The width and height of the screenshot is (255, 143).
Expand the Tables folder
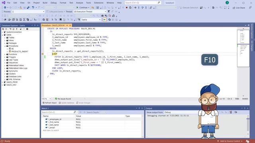pos(5,38)
